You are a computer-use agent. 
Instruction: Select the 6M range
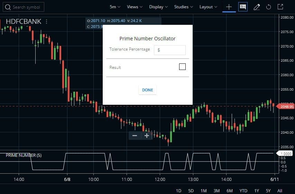tap(230, 191)
